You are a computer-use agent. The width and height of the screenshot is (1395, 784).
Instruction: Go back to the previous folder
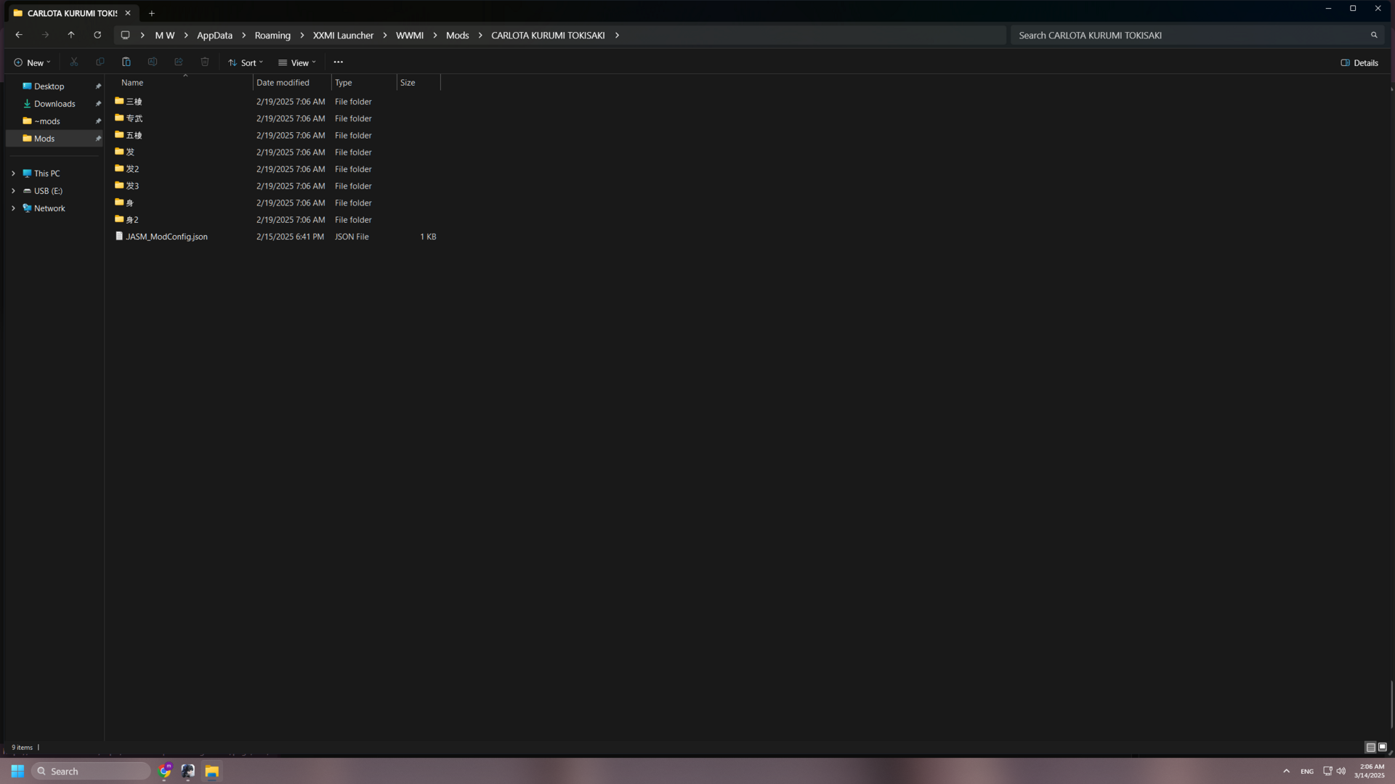point(19,35)
